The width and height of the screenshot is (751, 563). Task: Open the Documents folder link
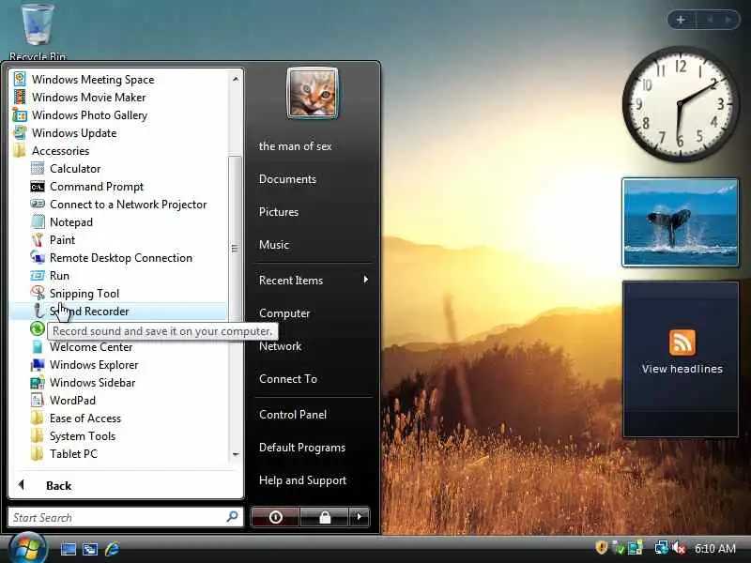[x=287, y=178]
